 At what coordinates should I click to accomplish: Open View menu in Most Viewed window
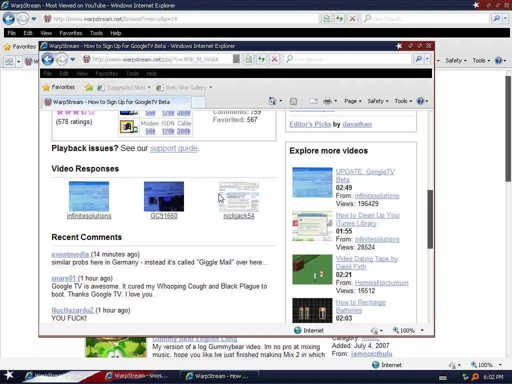pos(46,33)
